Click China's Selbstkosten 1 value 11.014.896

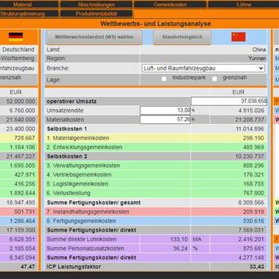pos(249,129)
